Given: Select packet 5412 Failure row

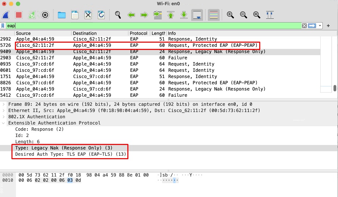Looking at the screenshot, I should 160,95.
